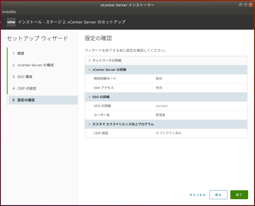Screen dimensions: 255x206
Task: Go to step 2 vCenter Server の構成
Action: pyautogui.click(x=33, y=65)
